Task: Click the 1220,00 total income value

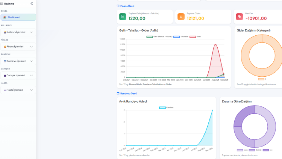Action: coord(137,19)
